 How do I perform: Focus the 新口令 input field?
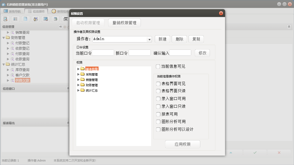click(x=140, y=53)
